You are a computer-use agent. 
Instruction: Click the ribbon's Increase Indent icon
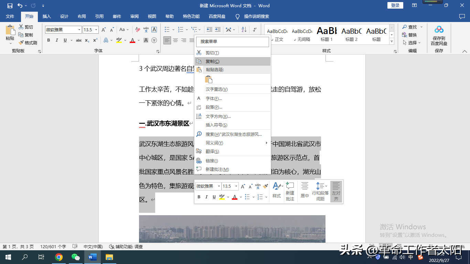pos(217,30)
